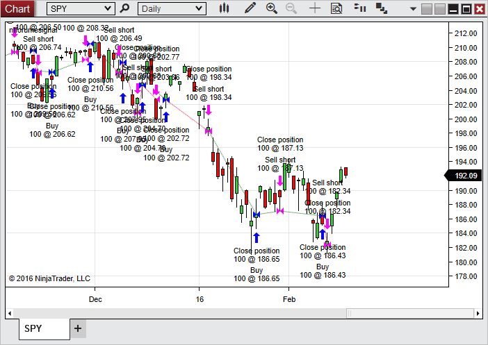This screenshot has width=488, height=345.
Task: Click the 178.00 price axis label
Action: click(x=466, y=276)
